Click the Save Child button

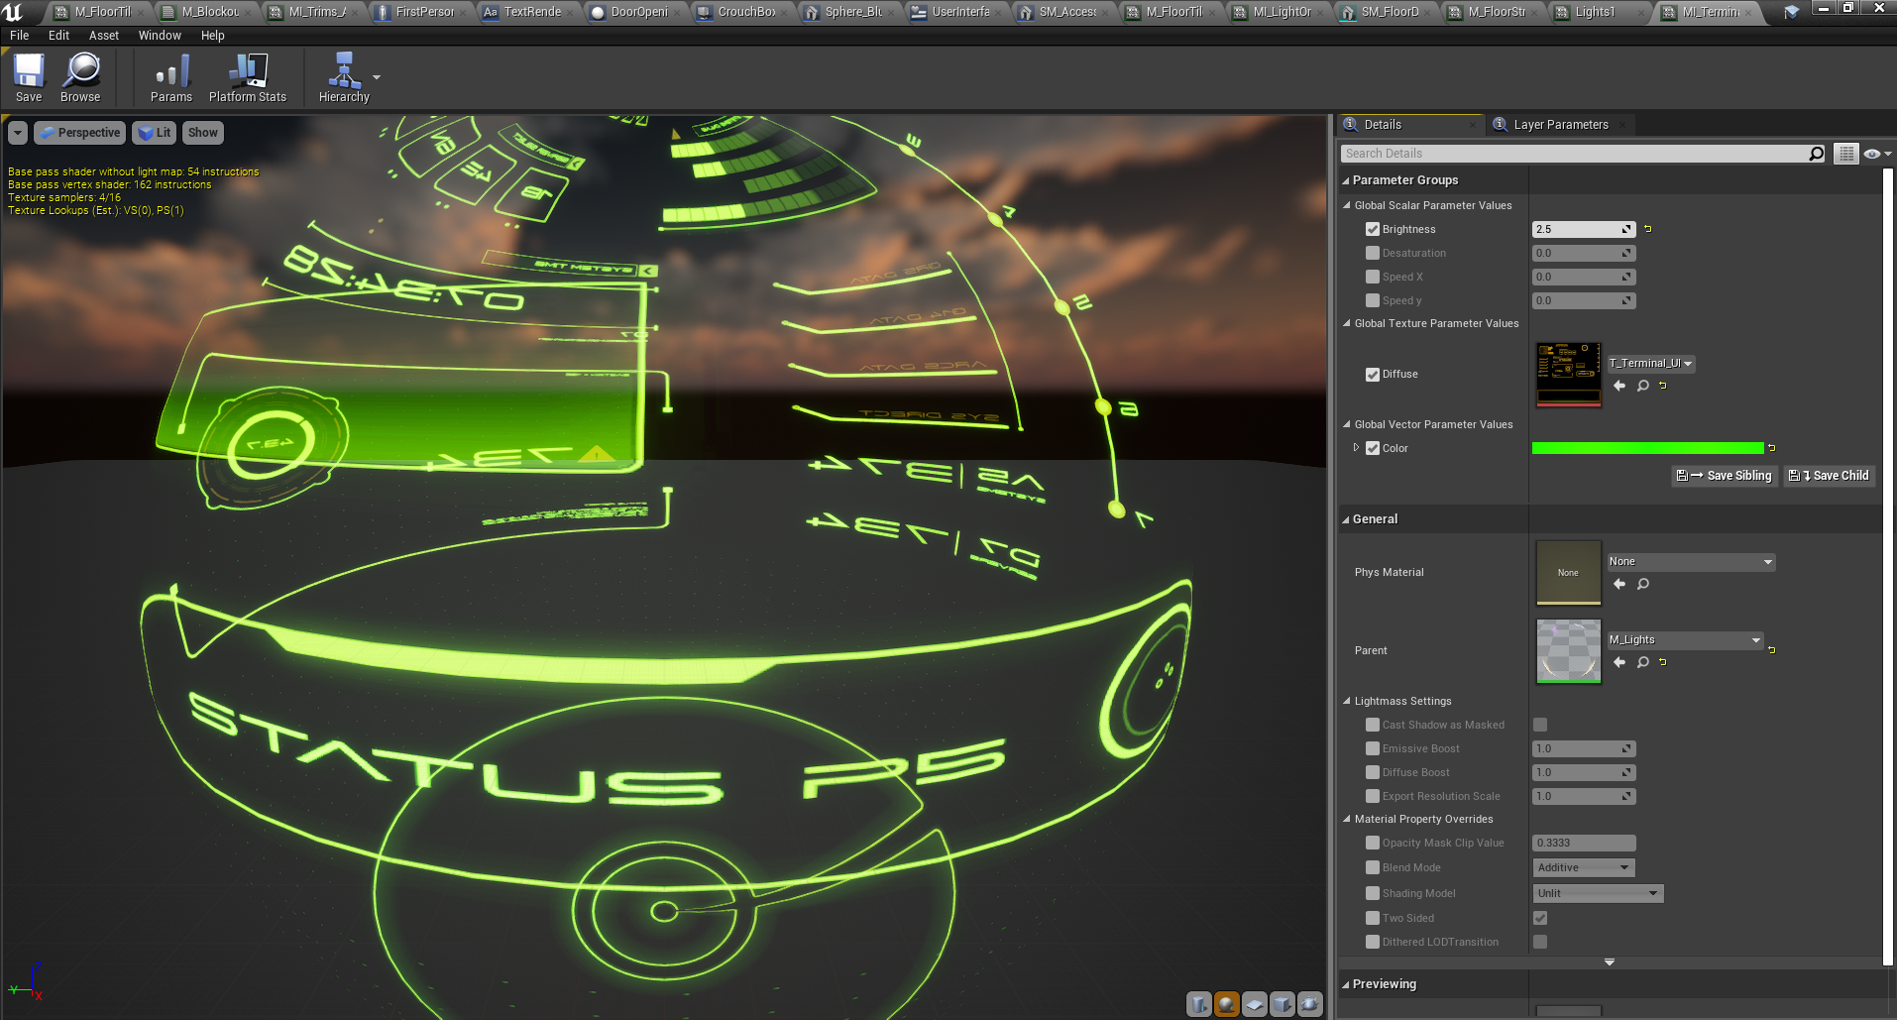[x=1830, y=476]
